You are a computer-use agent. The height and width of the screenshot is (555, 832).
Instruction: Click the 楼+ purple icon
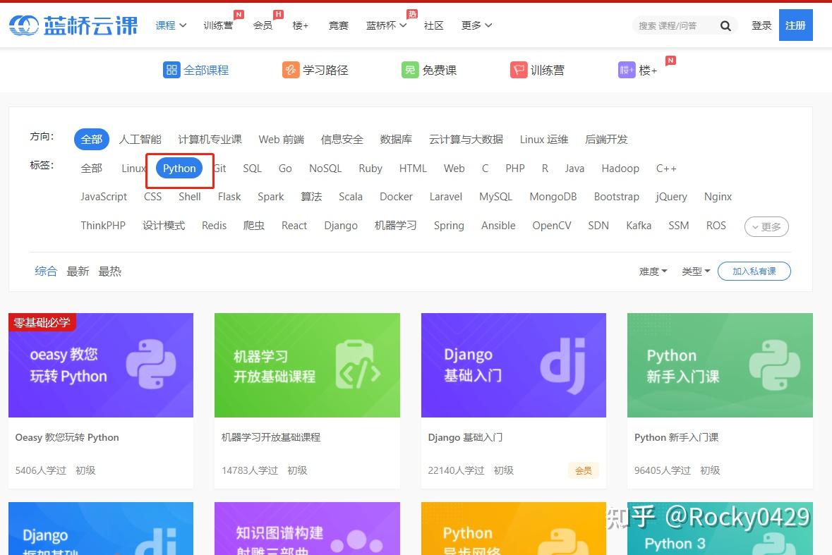point(627,70)
